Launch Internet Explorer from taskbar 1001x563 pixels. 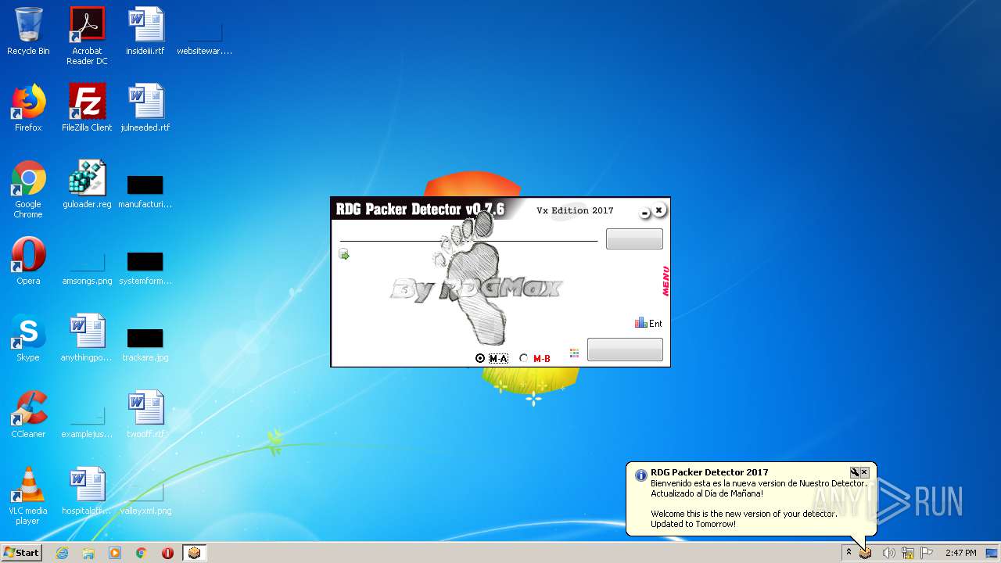coord(62,553)
